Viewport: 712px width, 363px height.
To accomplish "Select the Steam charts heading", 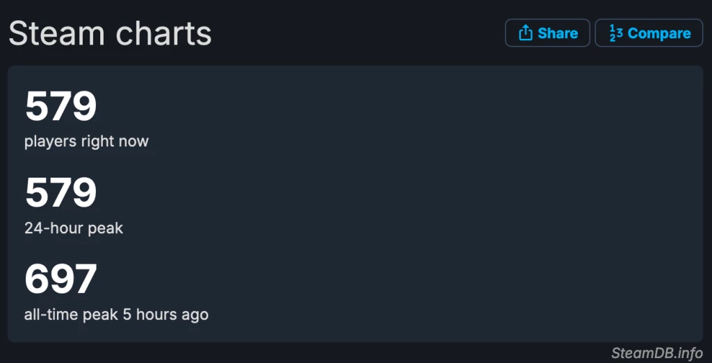I will 110,33.
